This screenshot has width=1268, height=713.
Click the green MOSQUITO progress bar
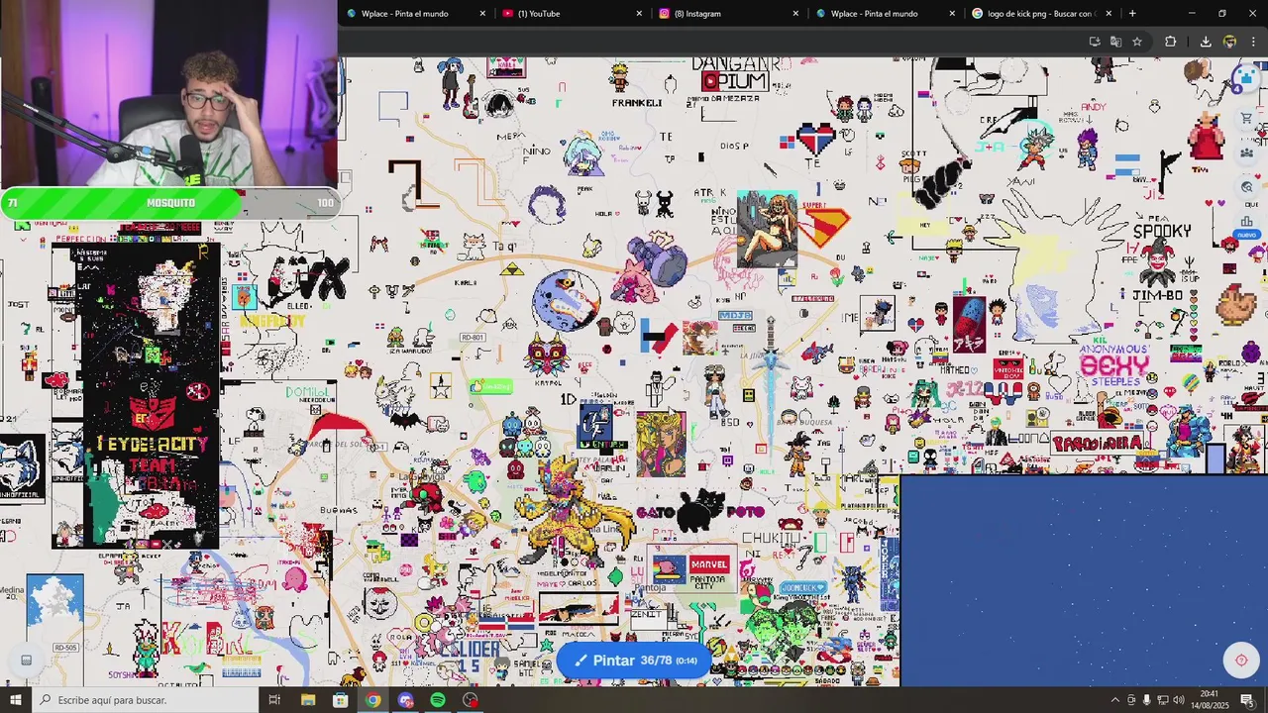(170, 202)
